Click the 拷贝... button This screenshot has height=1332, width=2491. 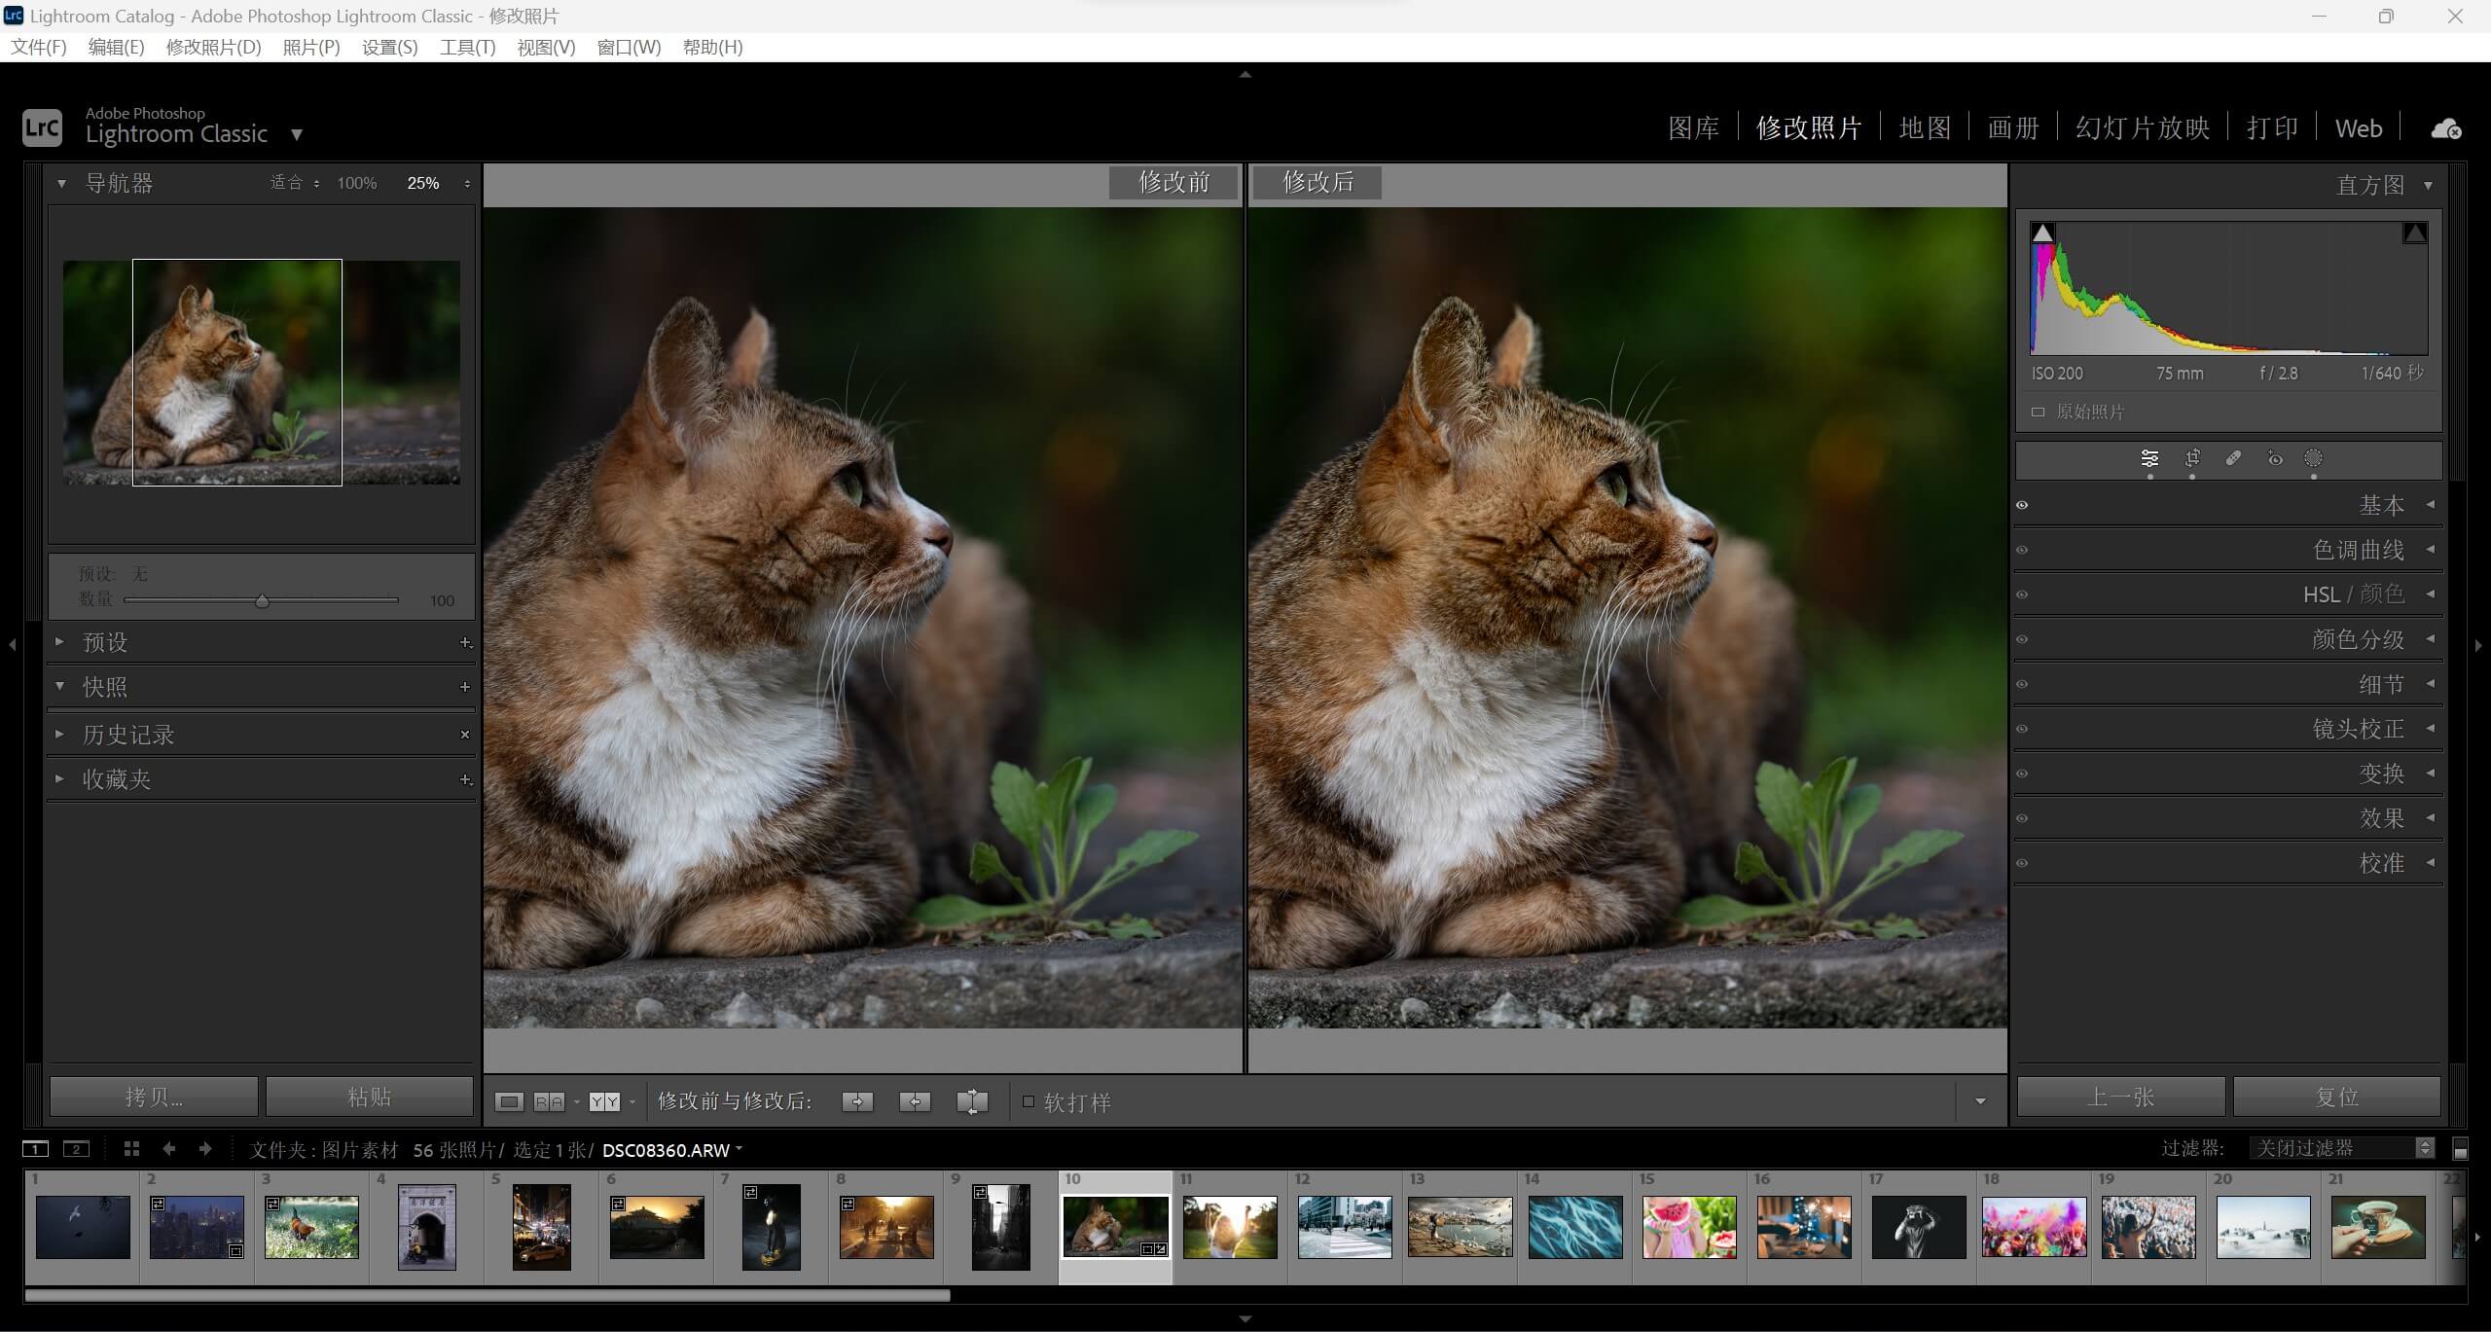point(154,1097)
